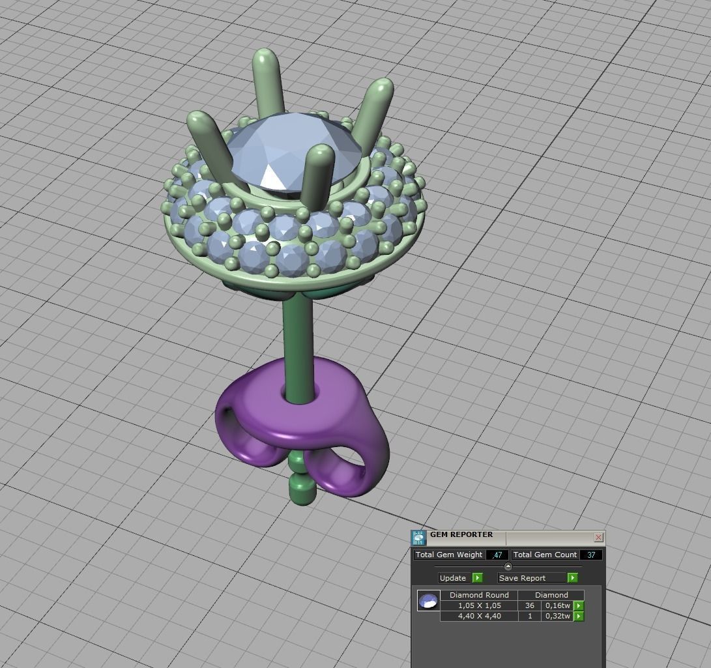
Task: Click the Total Gem Weight value field
Action: point(497,555)
